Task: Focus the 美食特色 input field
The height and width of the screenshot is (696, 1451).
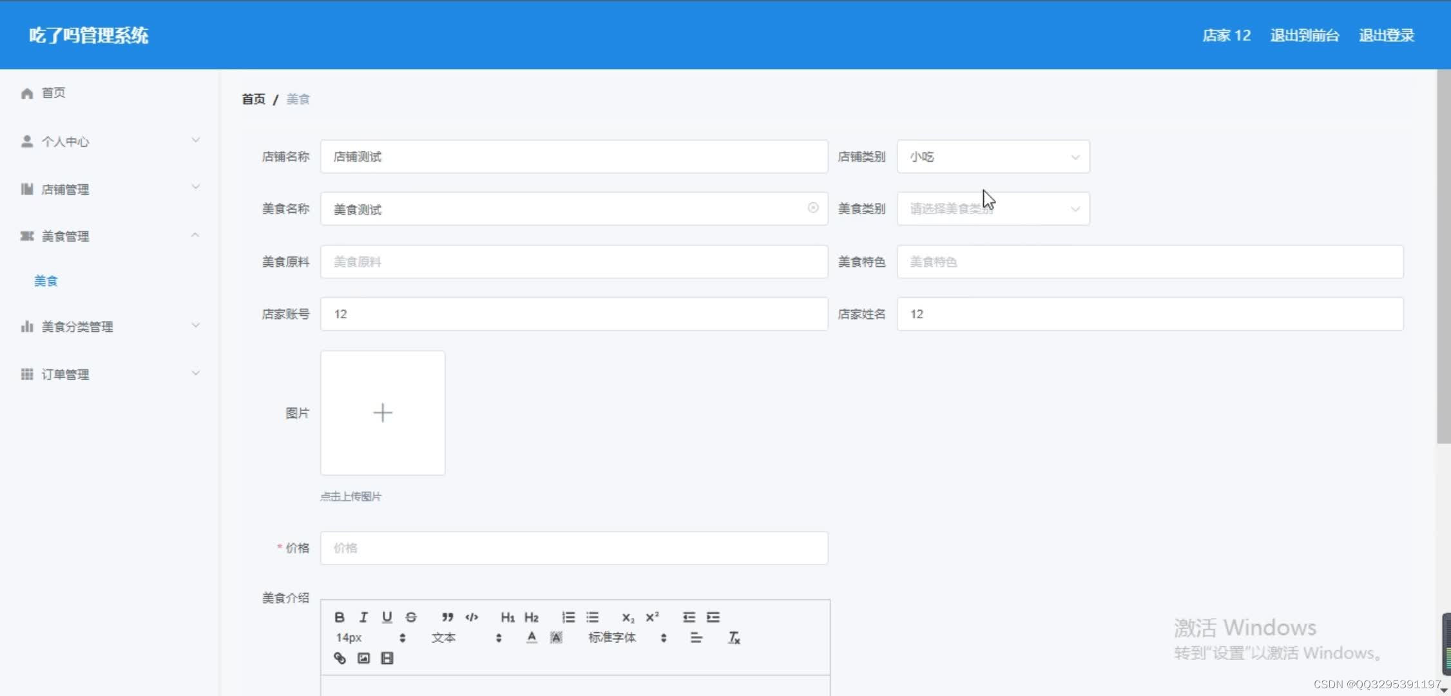Action: [x=1150, y=262]
